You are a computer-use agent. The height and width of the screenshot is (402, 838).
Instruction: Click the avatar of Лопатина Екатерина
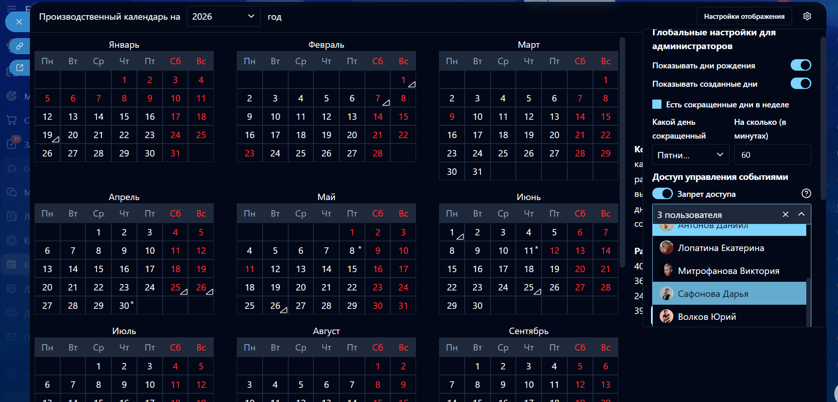coord(667,248)
